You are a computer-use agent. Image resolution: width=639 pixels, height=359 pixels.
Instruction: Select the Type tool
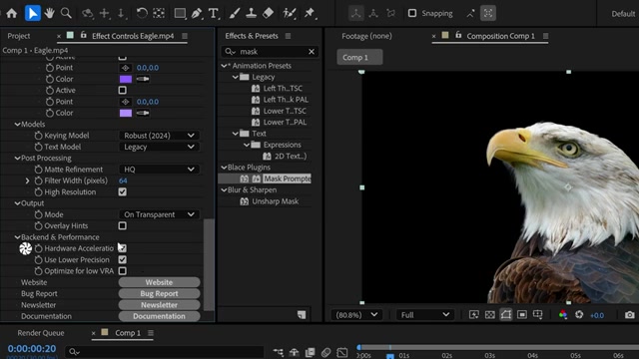214,13
